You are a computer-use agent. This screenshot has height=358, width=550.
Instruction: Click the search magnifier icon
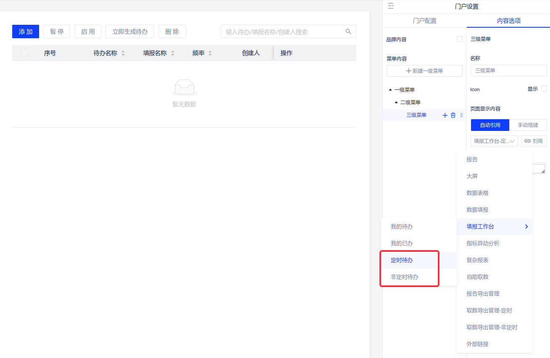[x=348, y=31]
